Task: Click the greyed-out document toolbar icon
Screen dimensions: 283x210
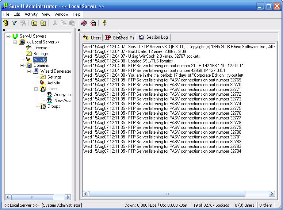Action: coord(23,23)
